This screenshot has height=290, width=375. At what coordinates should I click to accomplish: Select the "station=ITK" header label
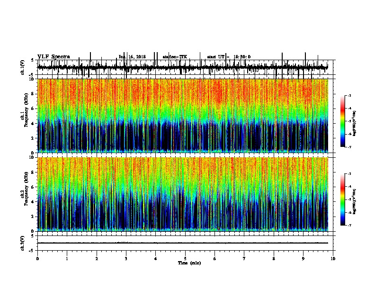tap(175, 57)
